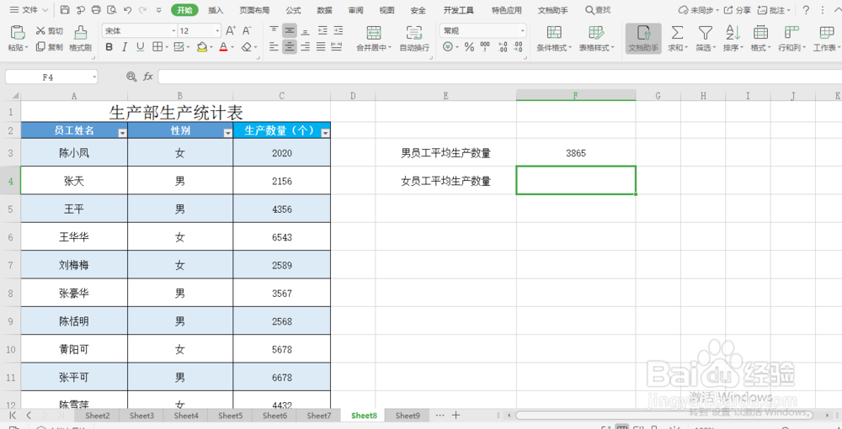This screenshot has height=429, width=842.
Task: Align text to bottom of cell
Action: point(305,31)
